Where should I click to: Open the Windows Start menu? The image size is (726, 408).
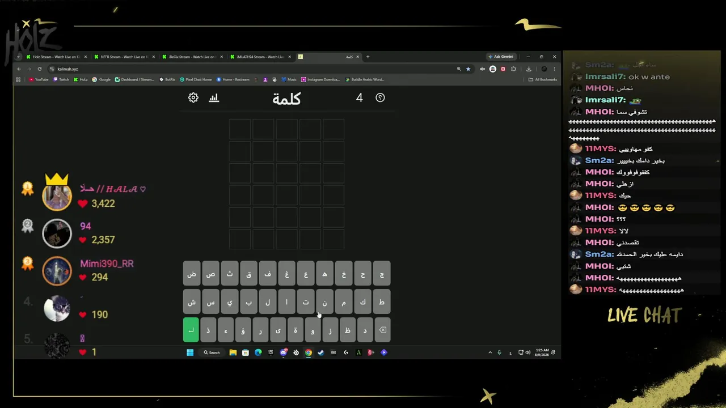(x=190, y=352)
